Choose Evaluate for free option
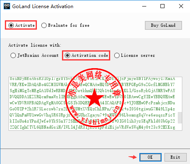 click(x=65, y=25)
